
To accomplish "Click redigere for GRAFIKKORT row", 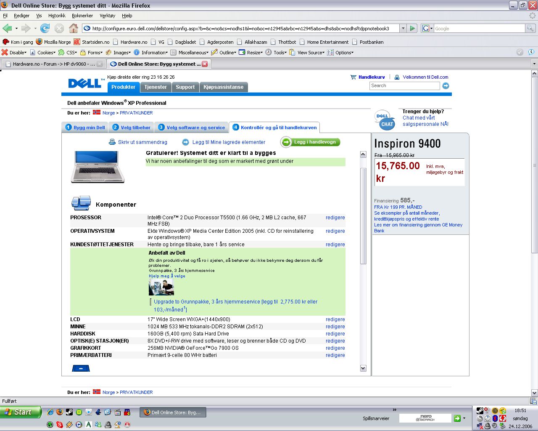I will (x=335, y=348).
